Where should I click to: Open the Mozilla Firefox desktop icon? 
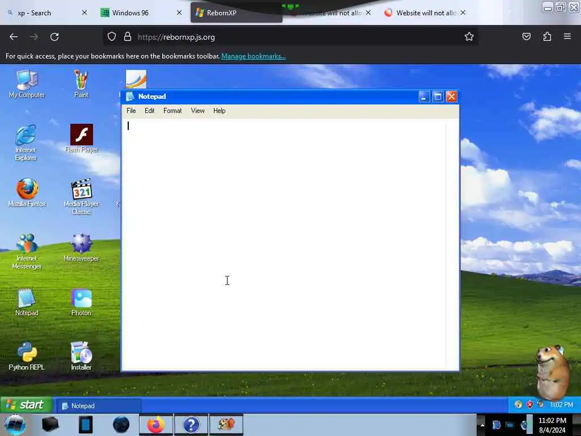pos(27,193)
